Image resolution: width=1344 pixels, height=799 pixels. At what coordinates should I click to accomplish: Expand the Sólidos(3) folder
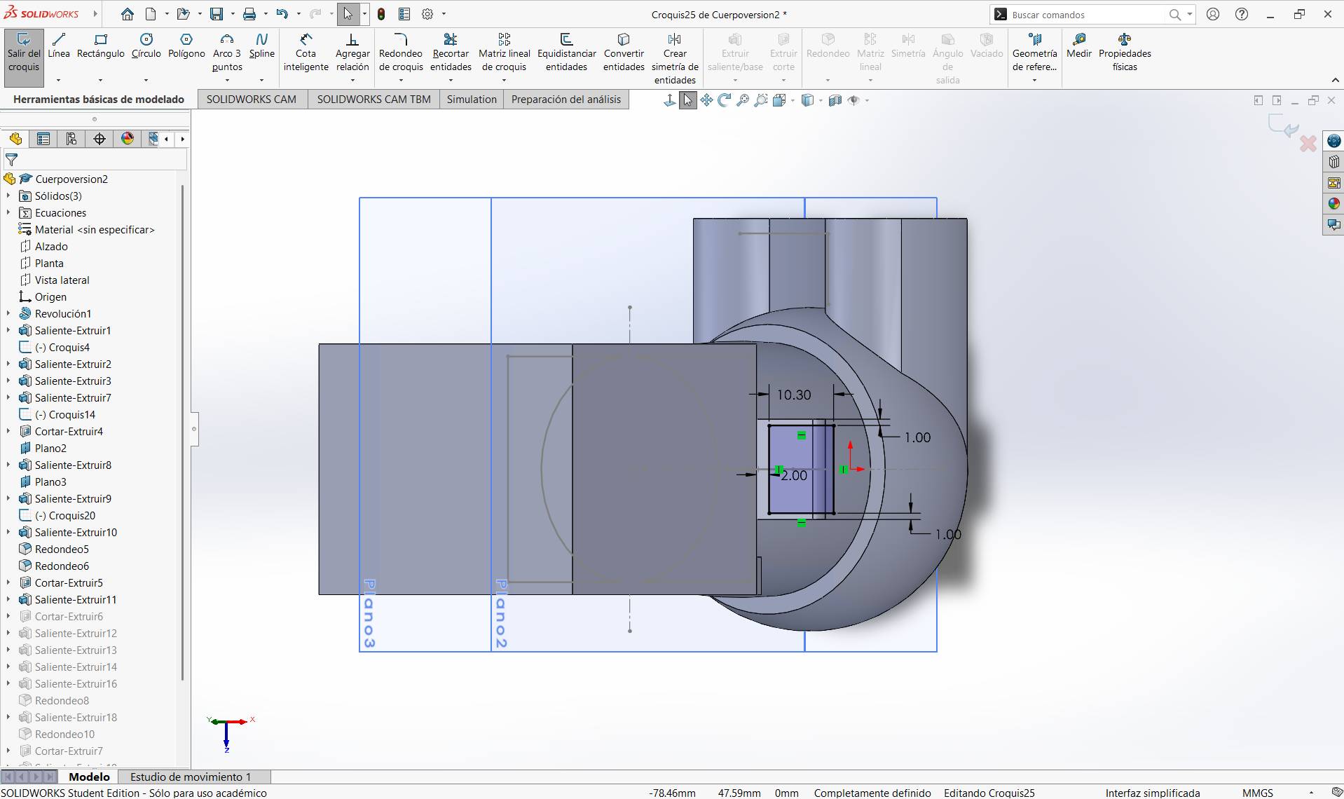pos(8,196)
